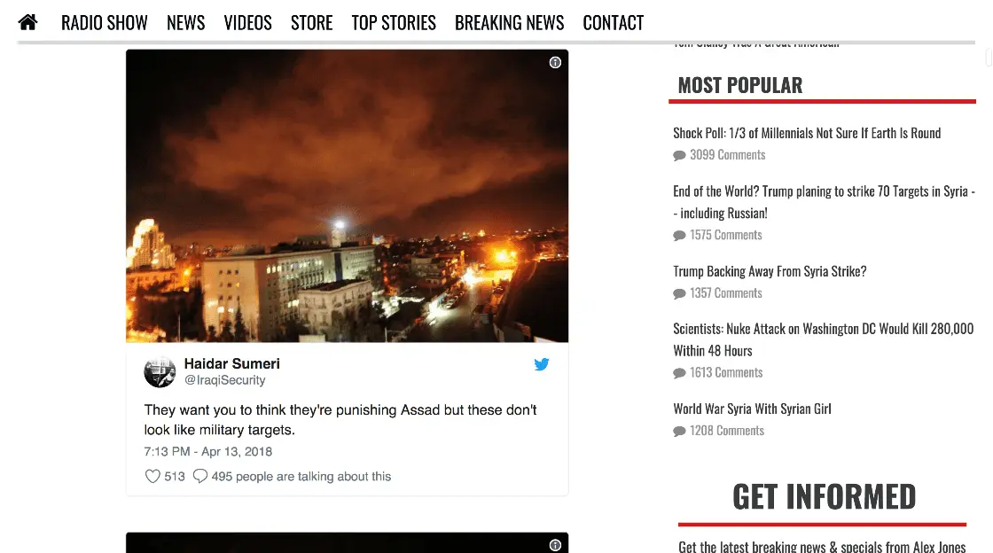Read World War Syria With Syrian Girl story
This screenshot has height=553, width=993.
[752, 409]
